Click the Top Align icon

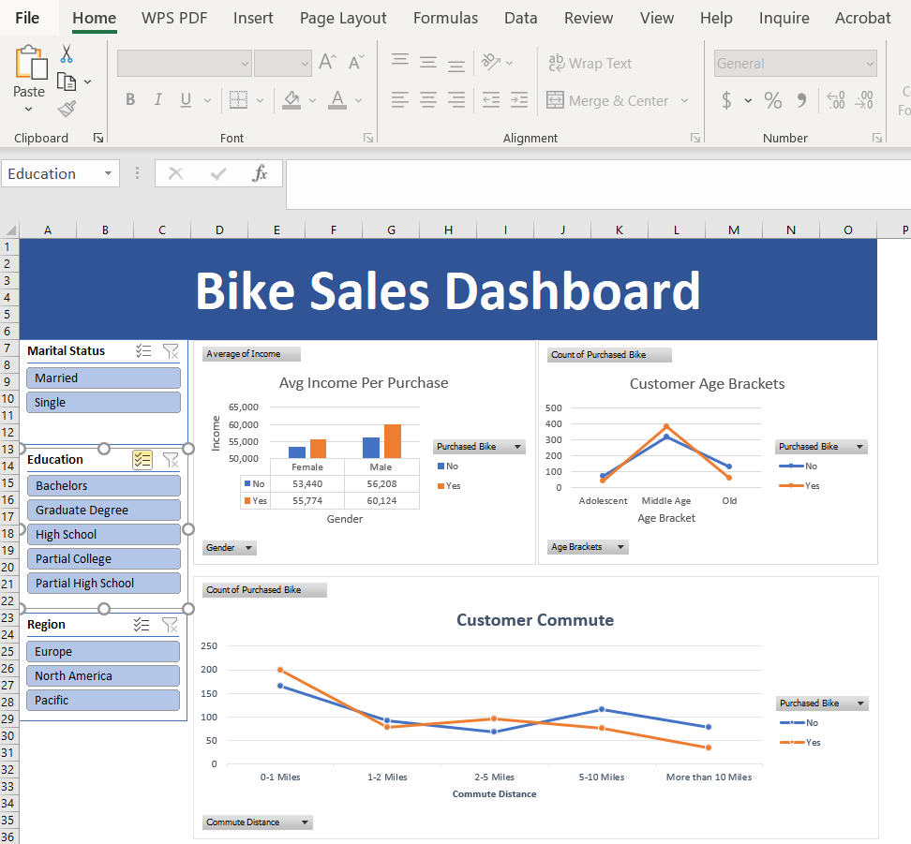[x=399, y=61]
